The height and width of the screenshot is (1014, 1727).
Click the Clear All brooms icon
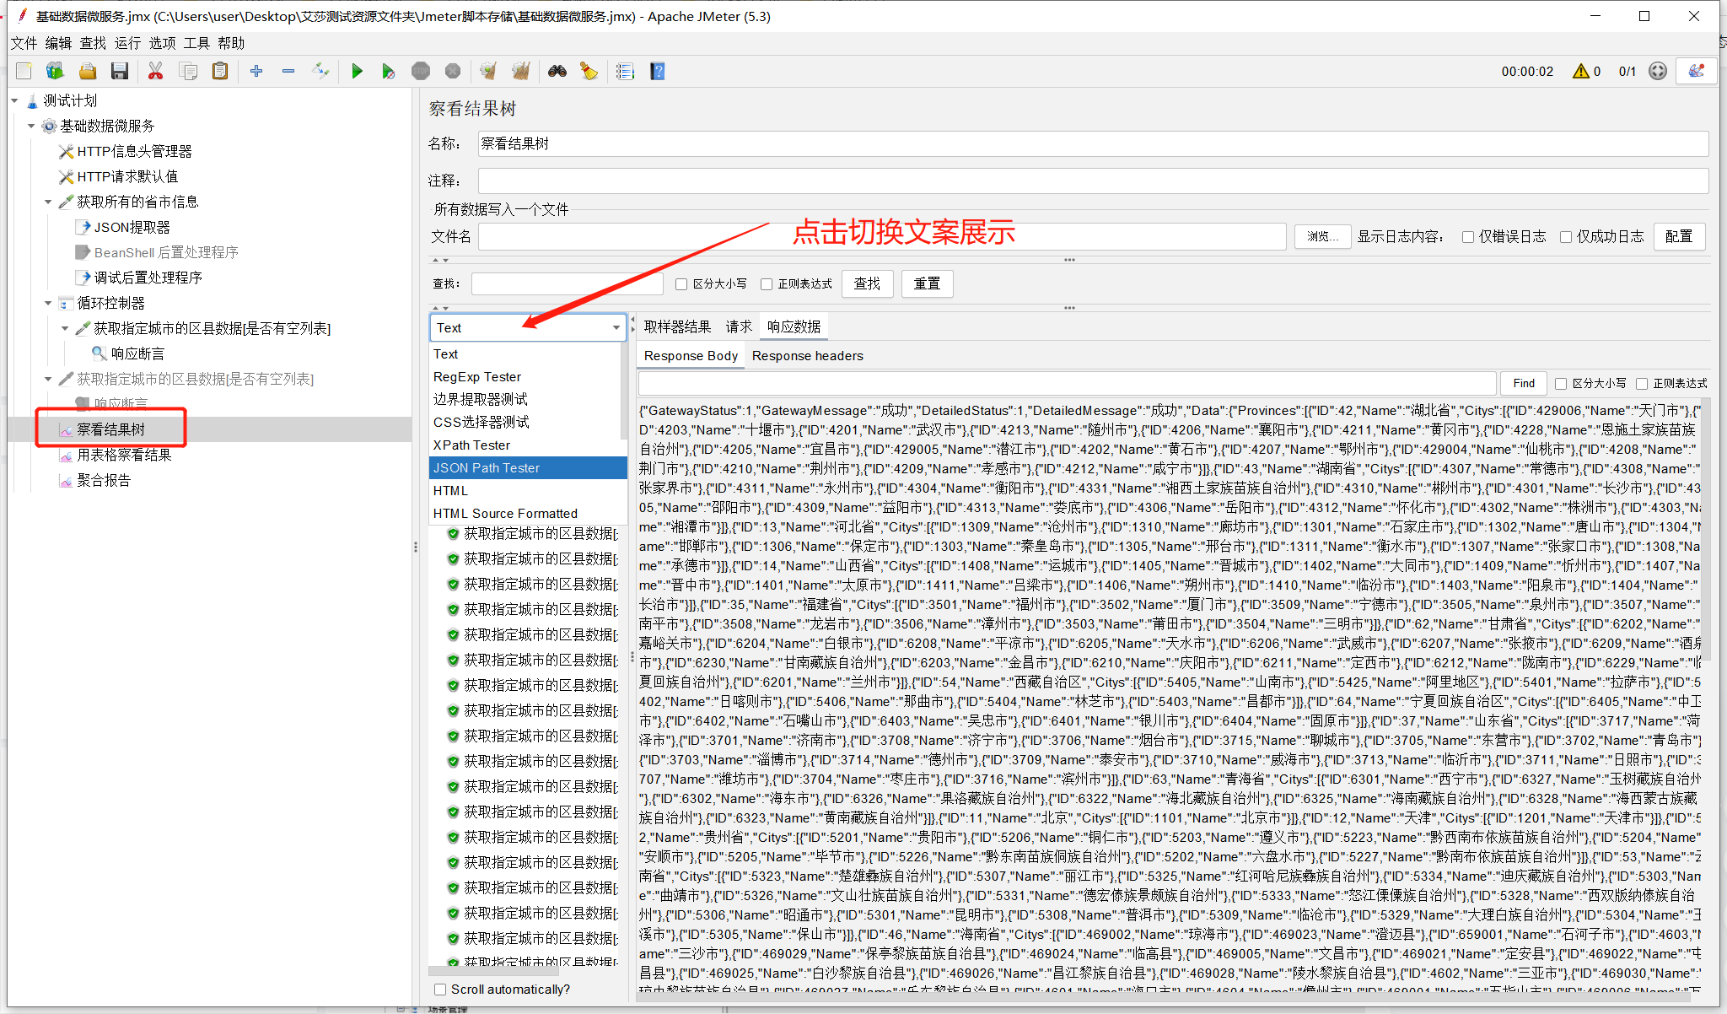pyautogui.click(x=521, y=72)
